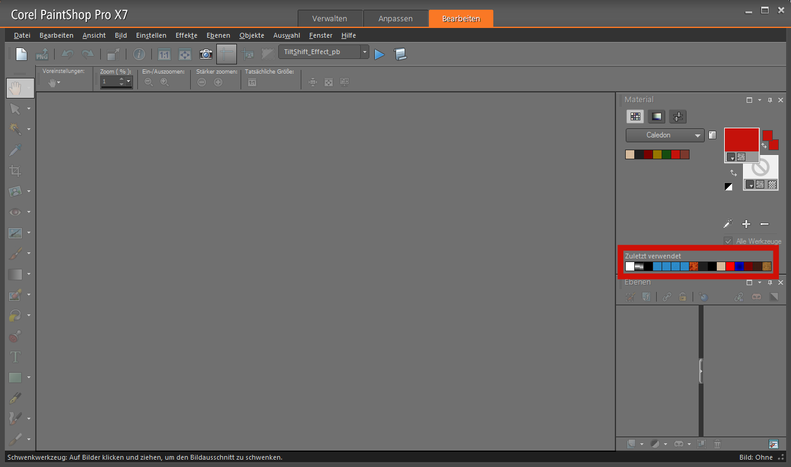Open the Zoom percent dropdown arrow

129,81
